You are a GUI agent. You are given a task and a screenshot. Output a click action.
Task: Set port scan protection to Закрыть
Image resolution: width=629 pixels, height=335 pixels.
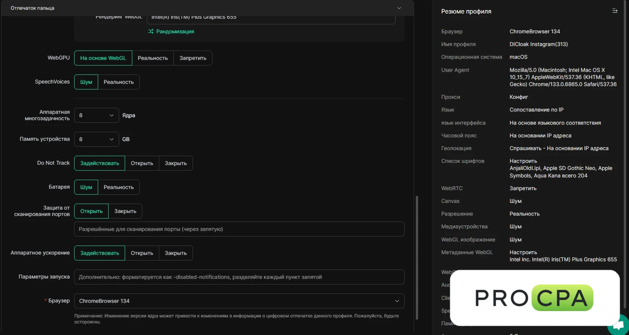126,211
